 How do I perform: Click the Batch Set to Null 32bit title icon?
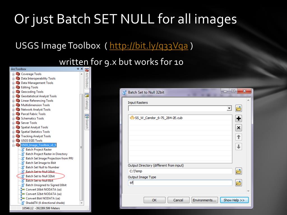(124, 92)
